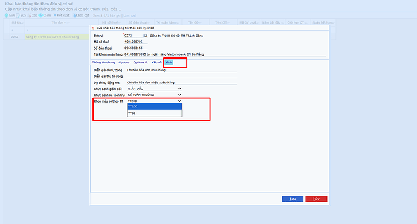
Task: Click the Kết xuất (export) toolbar icon
Action: 55,16
